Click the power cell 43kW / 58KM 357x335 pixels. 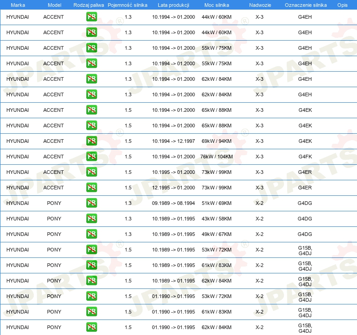(216, 219)
